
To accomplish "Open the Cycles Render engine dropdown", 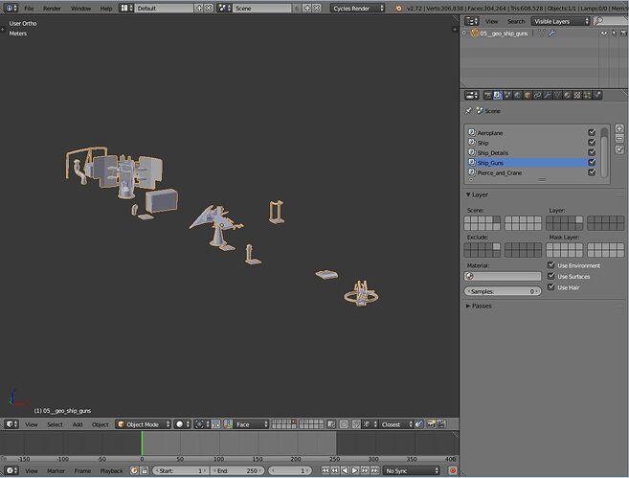I will [357, 8].
